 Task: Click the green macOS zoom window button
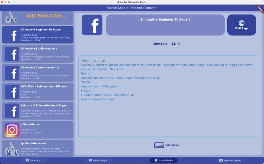pyautogui.click(x=9, y=2)
